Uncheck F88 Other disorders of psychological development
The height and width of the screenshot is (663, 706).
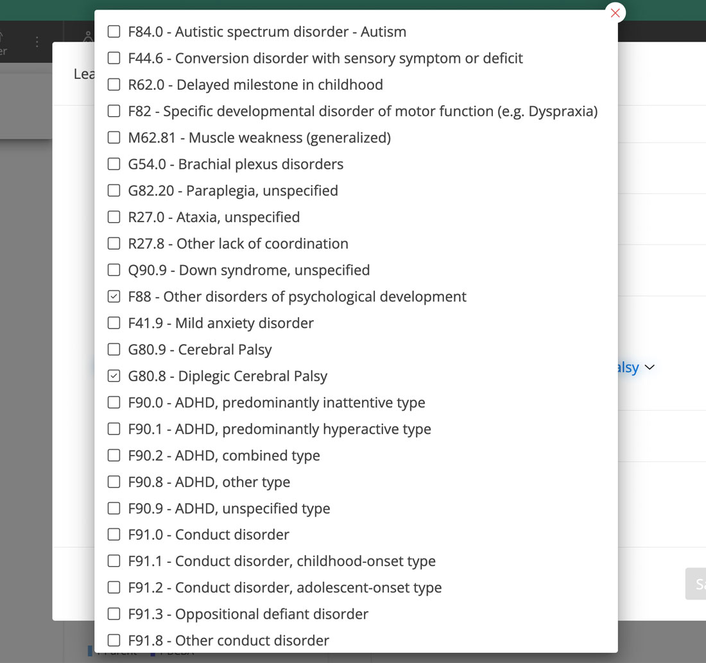click(114, 297)
